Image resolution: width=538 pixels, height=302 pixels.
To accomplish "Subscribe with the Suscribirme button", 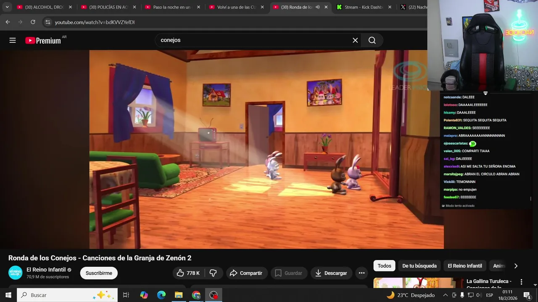I will click(x=99, y=273).
